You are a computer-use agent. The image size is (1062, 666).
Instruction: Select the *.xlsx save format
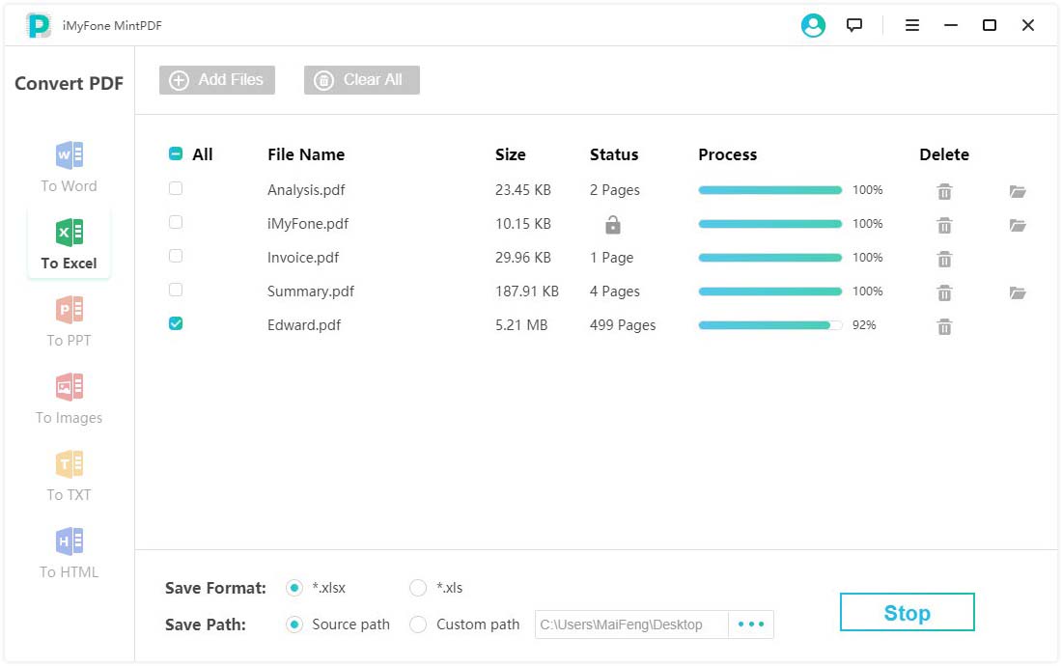pos(293,588)
